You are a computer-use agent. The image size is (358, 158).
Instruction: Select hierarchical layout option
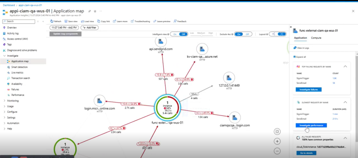click(273, 34)
